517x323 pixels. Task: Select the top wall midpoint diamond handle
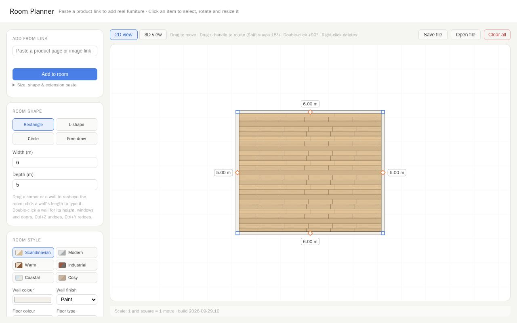pos(310,112)
